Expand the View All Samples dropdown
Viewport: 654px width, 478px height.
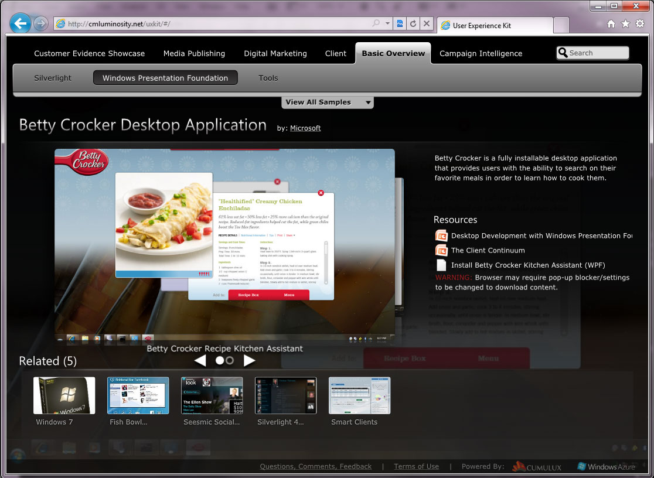point(328,102)
